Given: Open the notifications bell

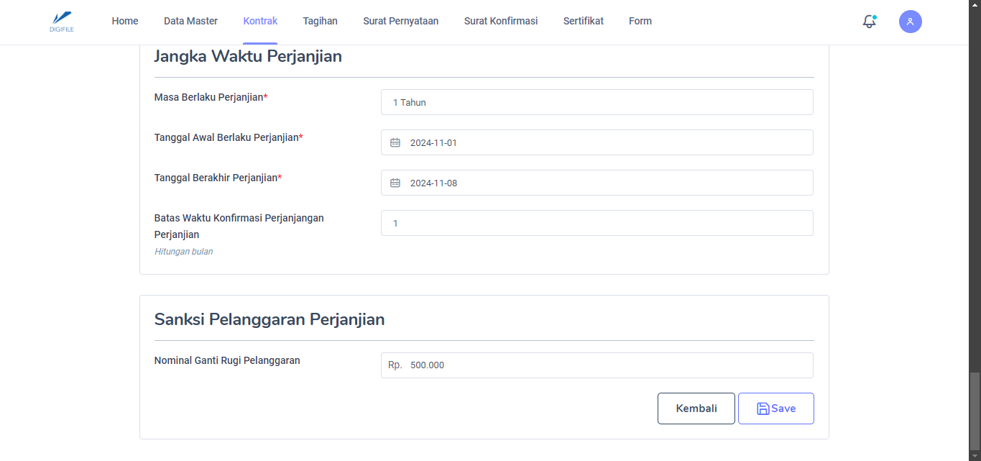Looking at the screenshot, I should 869,22.
